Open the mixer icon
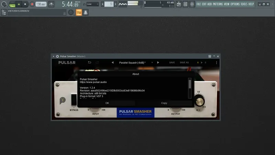This screenshot has width=275, height=155. [192, 4]
